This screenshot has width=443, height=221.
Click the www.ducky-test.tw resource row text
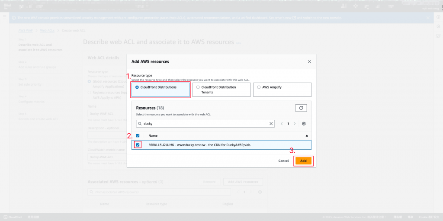point(200,145)
